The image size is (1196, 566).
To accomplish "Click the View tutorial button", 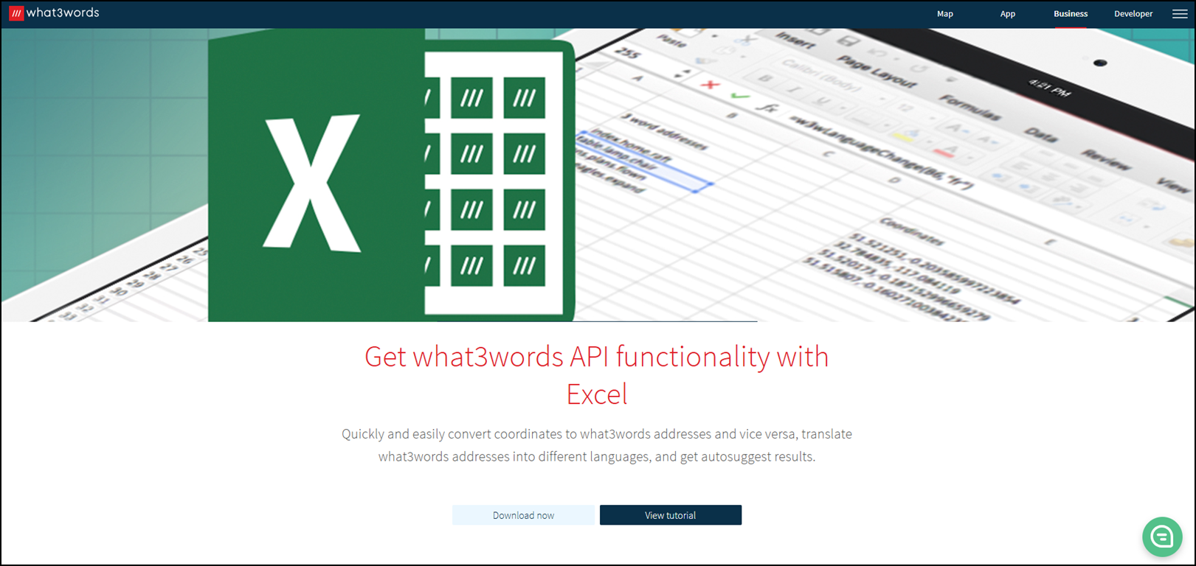I will [x=670, y=515].
